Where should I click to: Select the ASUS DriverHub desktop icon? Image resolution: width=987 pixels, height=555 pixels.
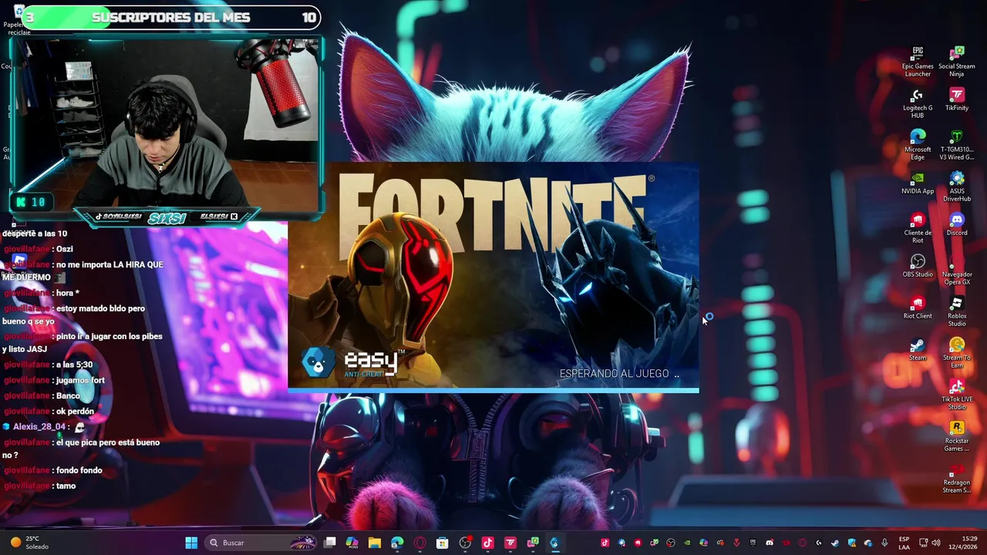click(957, 187)
